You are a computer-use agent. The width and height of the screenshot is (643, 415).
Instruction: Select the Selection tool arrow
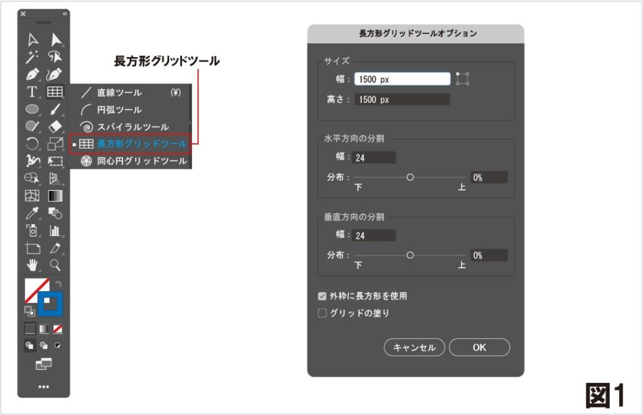[33, 40]
